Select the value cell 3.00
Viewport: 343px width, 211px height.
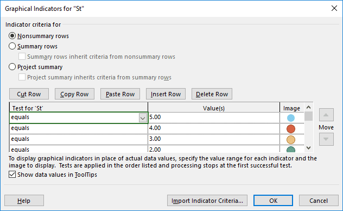pos(214,139)
